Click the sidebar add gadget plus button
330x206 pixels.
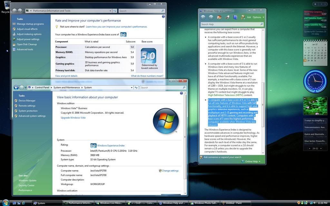click(315, 4)
